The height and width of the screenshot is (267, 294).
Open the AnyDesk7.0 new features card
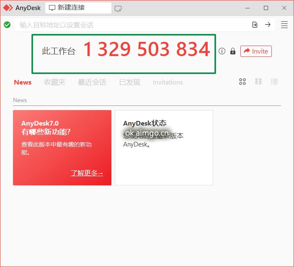(62, 148)
